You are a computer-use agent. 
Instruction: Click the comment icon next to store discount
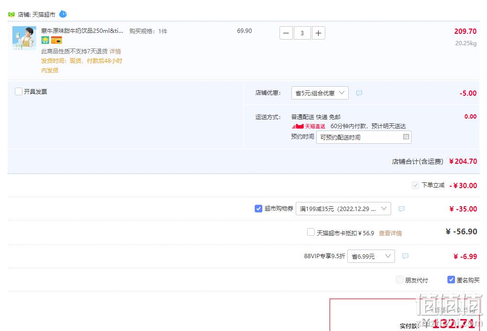[x=359, y=93]
